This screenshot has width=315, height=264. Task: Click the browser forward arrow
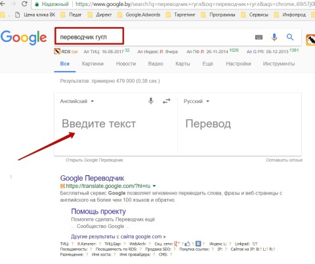(x=13, y=3)
